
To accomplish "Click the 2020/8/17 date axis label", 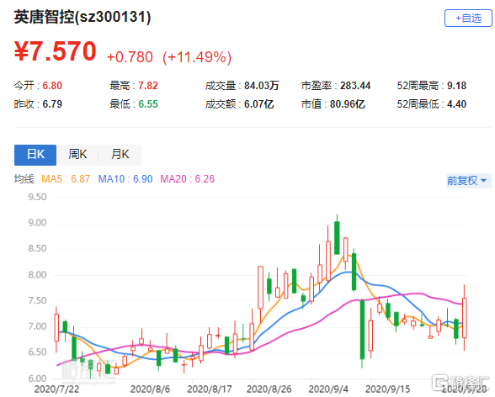I will (210, 389).
